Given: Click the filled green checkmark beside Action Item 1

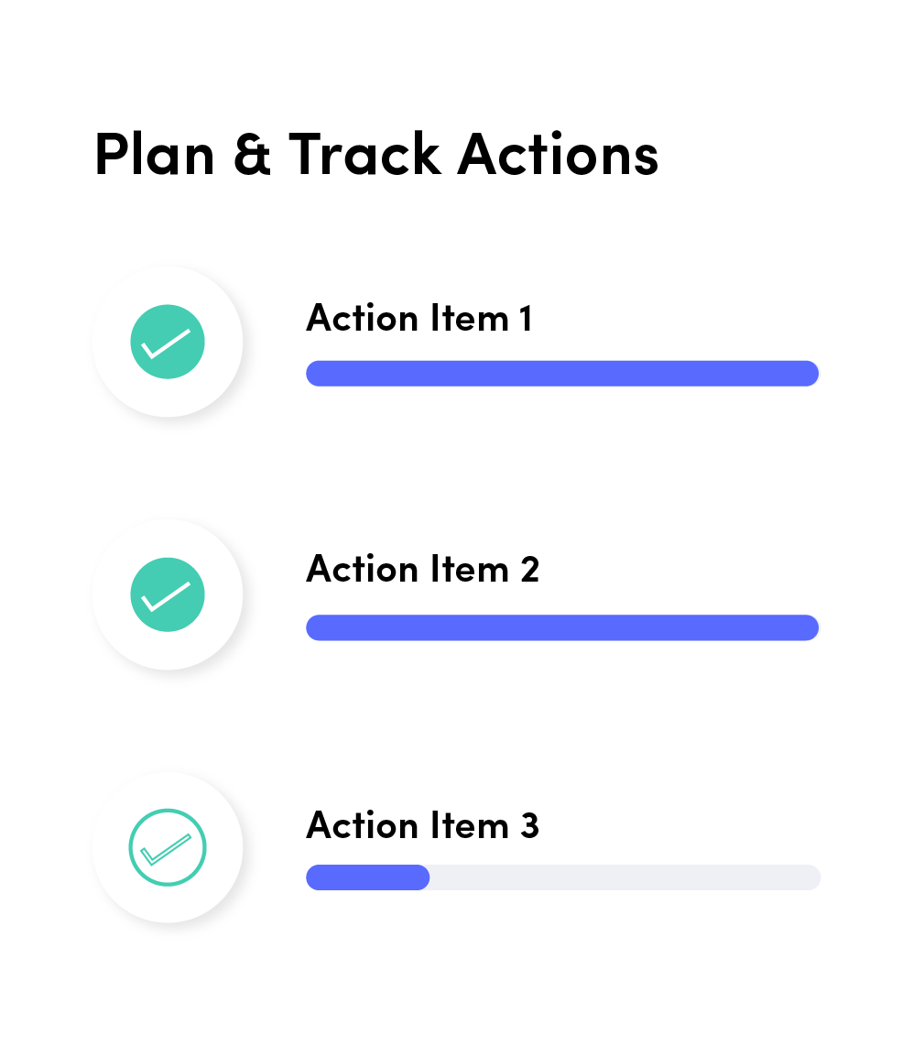Looking at the screenshot, I should tap(168, 342).
